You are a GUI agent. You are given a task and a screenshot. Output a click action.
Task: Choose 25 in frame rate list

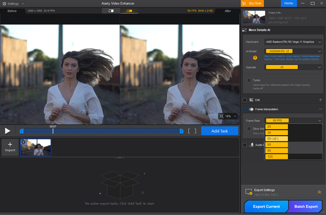coord(293,127)
